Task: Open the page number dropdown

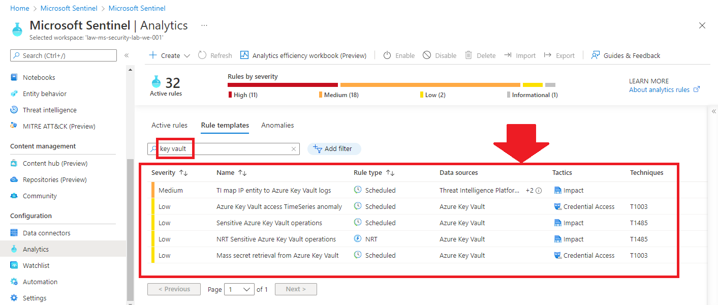Action: click(x=239, y=289)
